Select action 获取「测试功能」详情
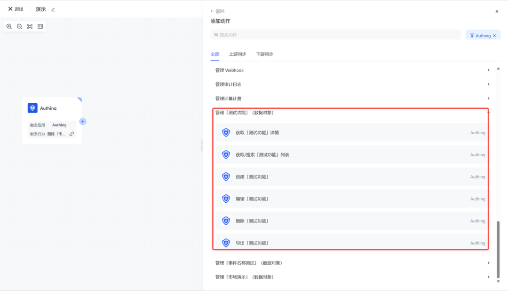508x291 pixels. (352, 132)
